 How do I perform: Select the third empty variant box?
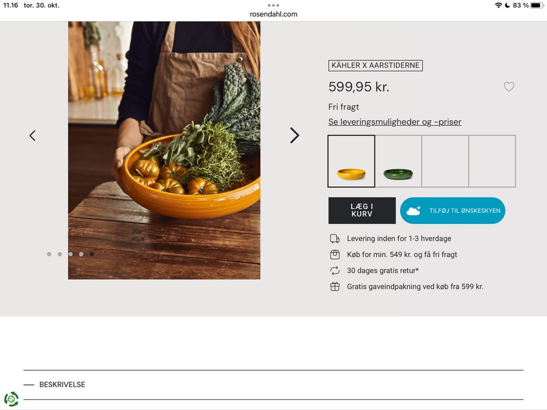click(x=445, y=162)
